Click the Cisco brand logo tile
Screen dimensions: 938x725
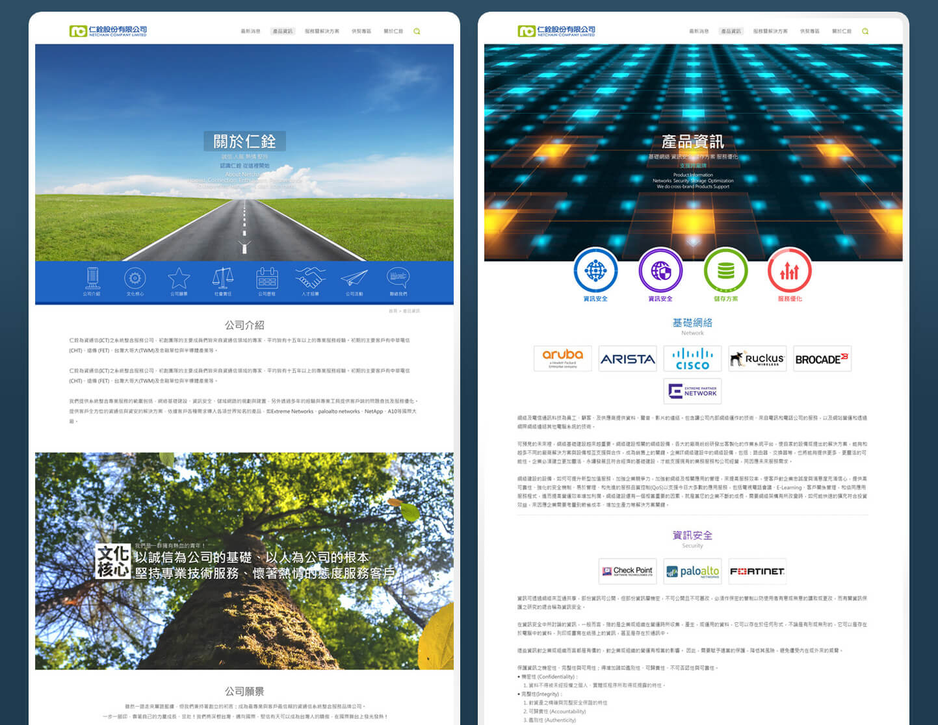[692, 359]
